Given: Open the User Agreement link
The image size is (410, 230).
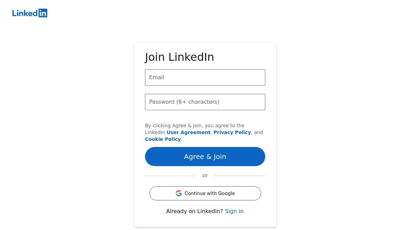Looking at the screenshot, I should [x=188, y=132].
